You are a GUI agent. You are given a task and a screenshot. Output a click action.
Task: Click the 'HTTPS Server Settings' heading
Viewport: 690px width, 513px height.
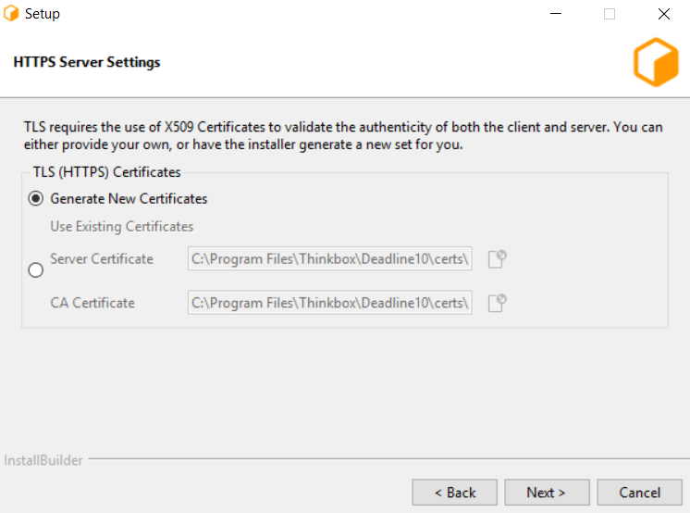point(87,62)
